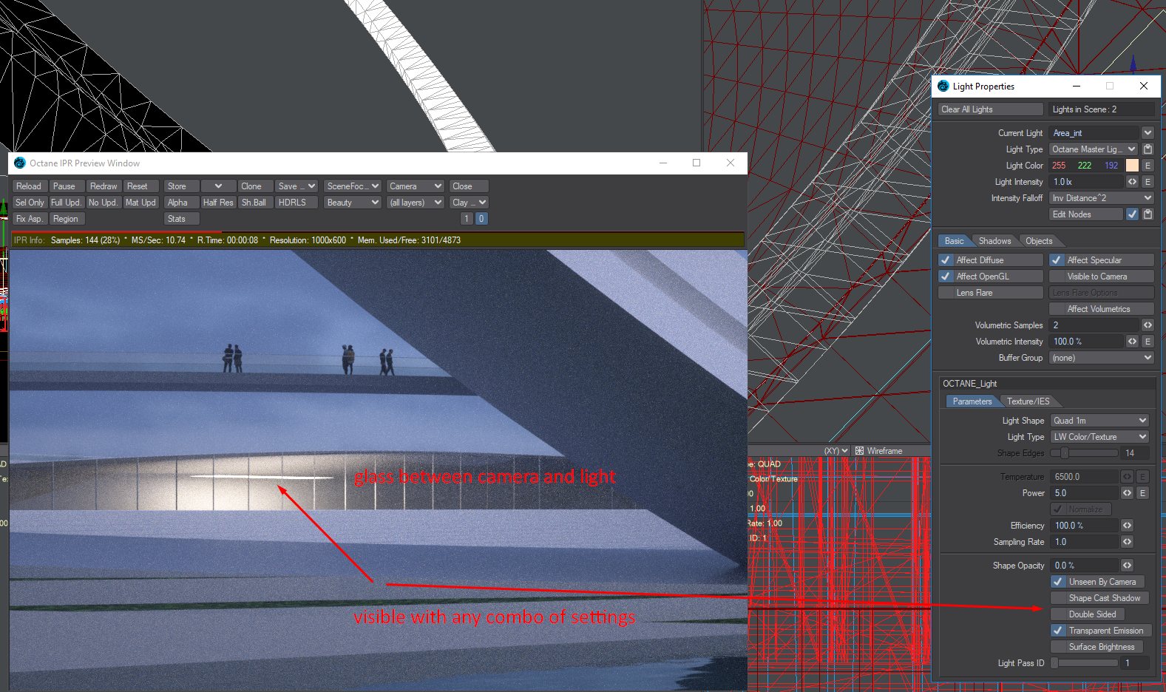Click the Stats button
Image resolution: width=1166 pixels, height=692 pixels.
pyautogui.click(x=181, y=219)
